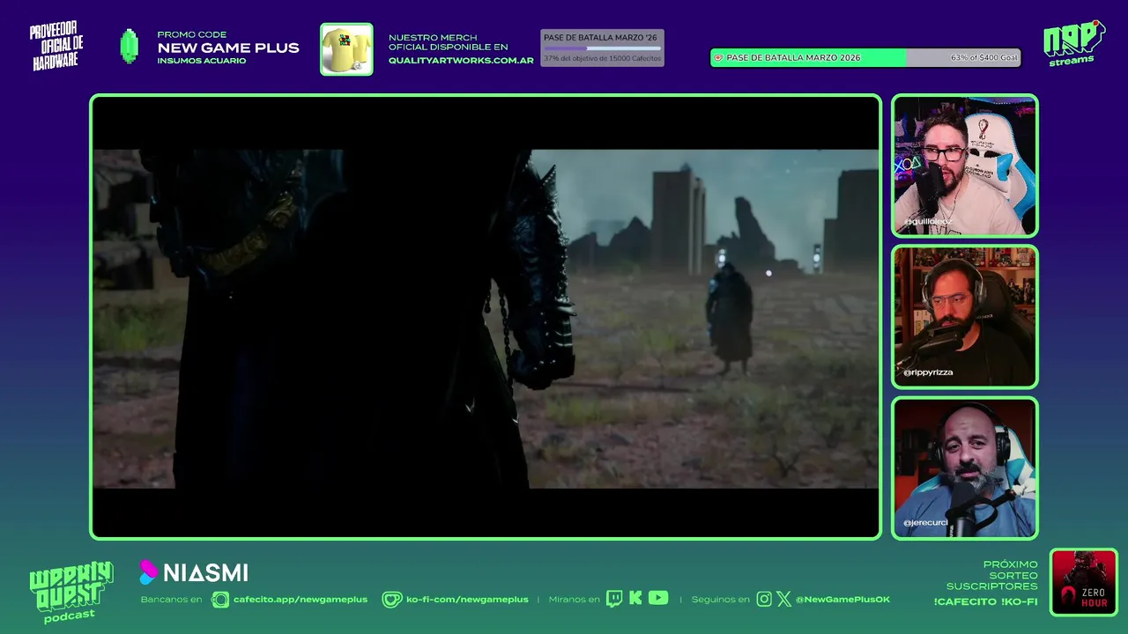Select the @guilloledz webcam feed
1128x634 pixels.
coord(965,166)
